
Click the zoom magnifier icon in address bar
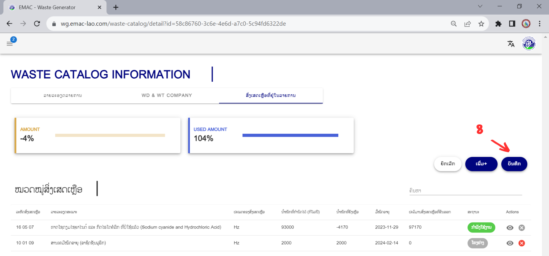pos(454,24)
